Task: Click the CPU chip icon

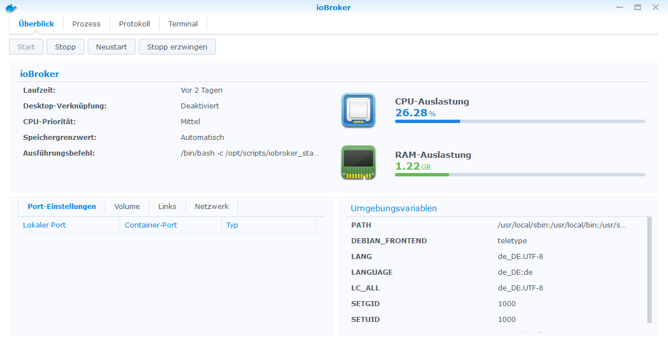Action: point(358,111)
